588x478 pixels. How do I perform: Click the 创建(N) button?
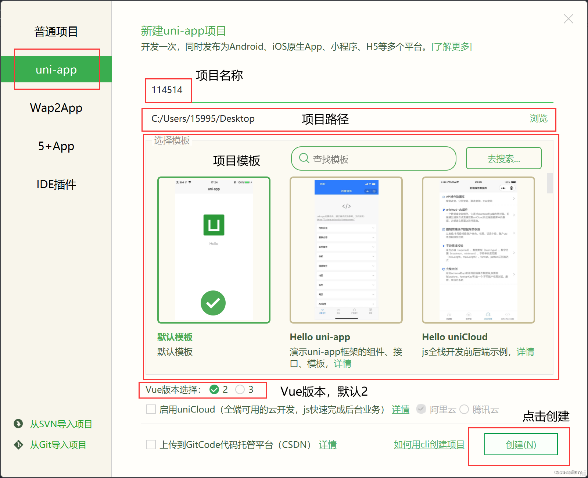pos(521,444)
